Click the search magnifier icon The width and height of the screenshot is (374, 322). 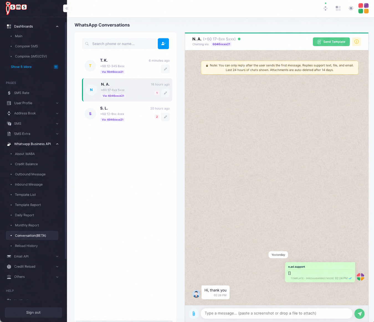[x=87, y=44]
